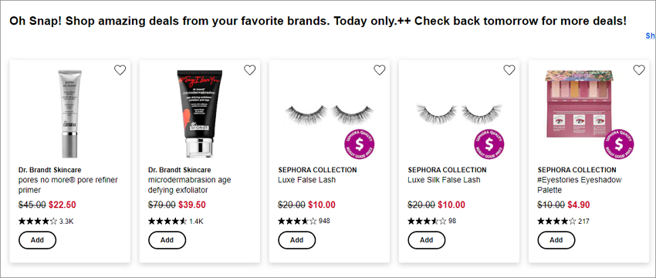Viewport: 656px width, 278px height.
Task: Toggle heart on microdermabrasion exfoliator card
Action: tap(250, 70)
